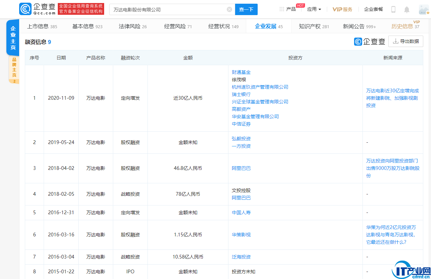
Task: Open 阿里巴巴 investor in the 2018-04-02 row
Action: [241, 168]
